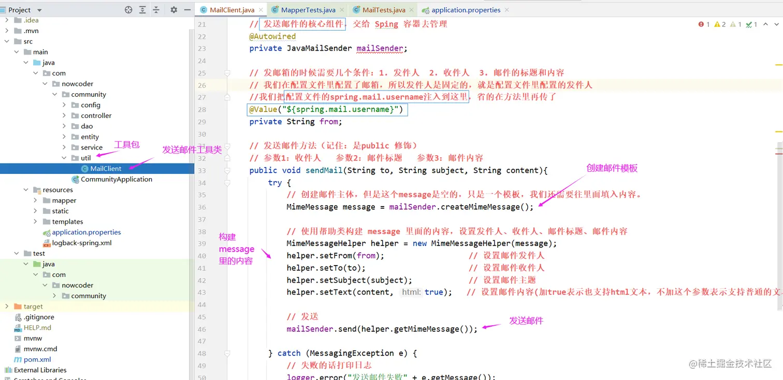The width and height of the screenshot is (783, 380).
Task: Fold the catch block at line 48
Action: click(x=227, y=353)
